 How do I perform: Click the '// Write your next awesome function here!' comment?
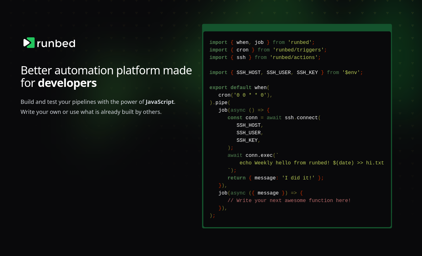click(289, 201)
